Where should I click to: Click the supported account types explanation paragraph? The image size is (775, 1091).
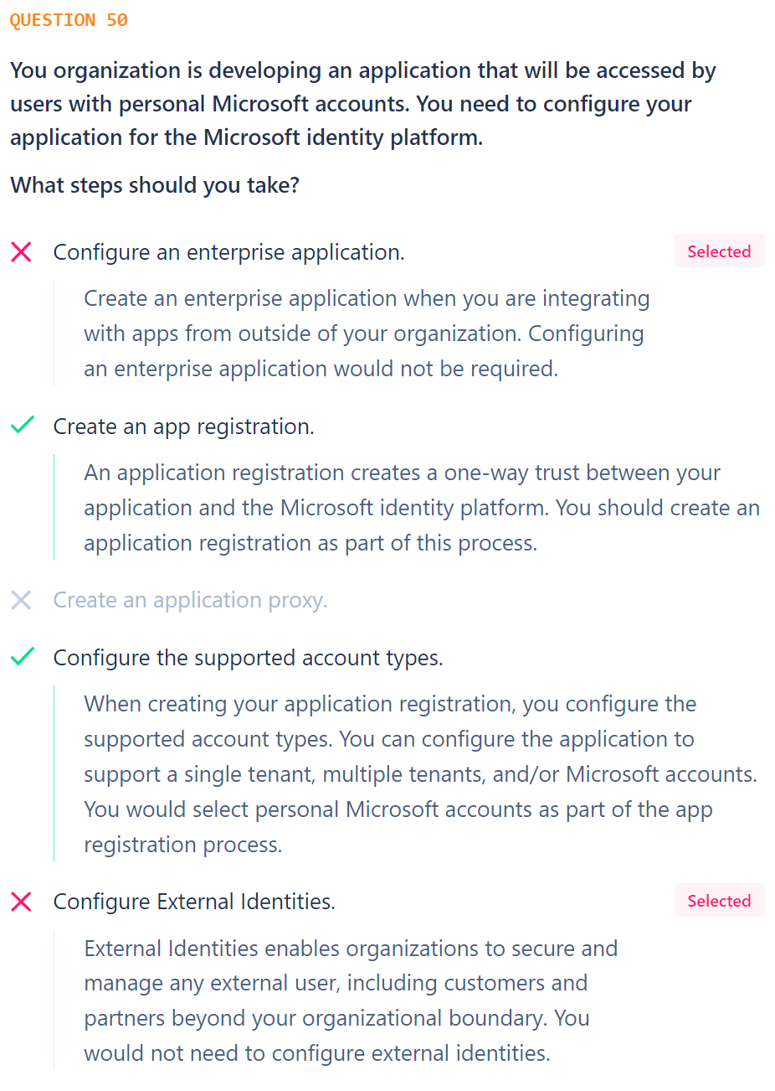coord(420,774)
